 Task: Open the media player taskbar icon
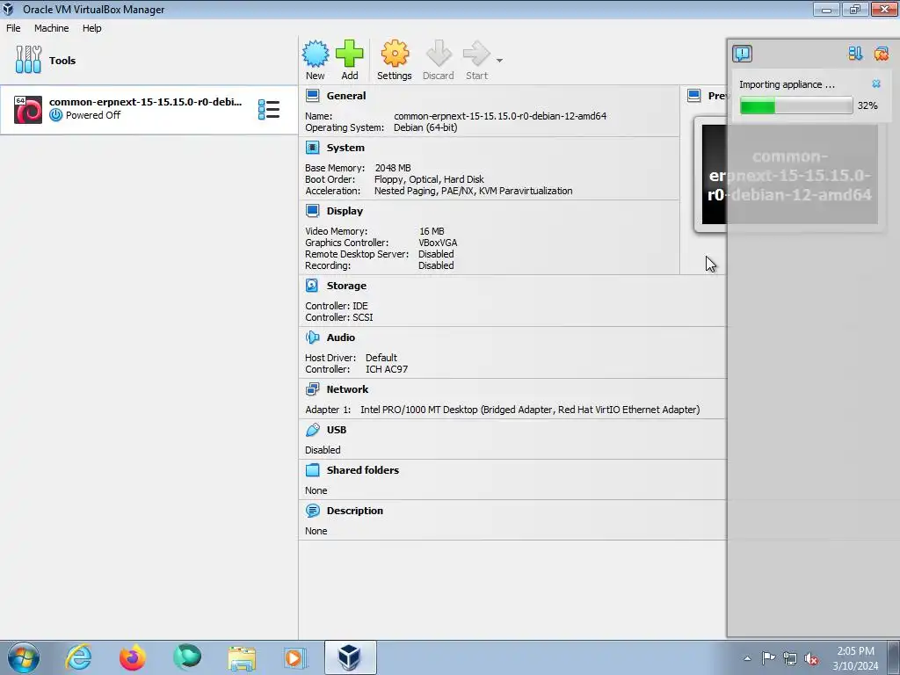pos(295,657)
